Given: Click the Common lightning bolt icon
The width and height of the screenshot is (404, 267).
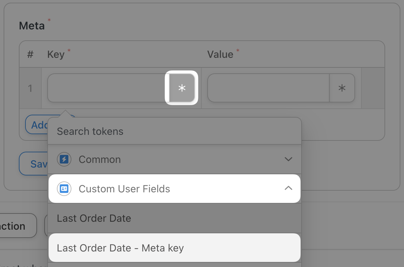Looking at the screenshot, I should (x=64, y=159).
